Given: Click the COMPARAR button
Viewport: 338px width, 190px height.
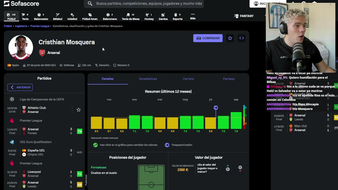Looking at the screenshot, I should [208, 38].
